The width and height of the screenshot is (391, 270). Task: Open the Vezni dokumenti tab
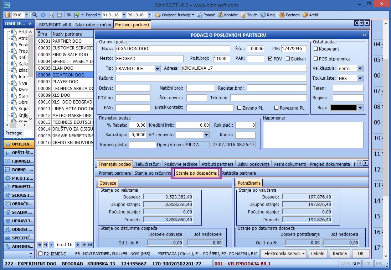pyautogui.click(x=289, y=164)
